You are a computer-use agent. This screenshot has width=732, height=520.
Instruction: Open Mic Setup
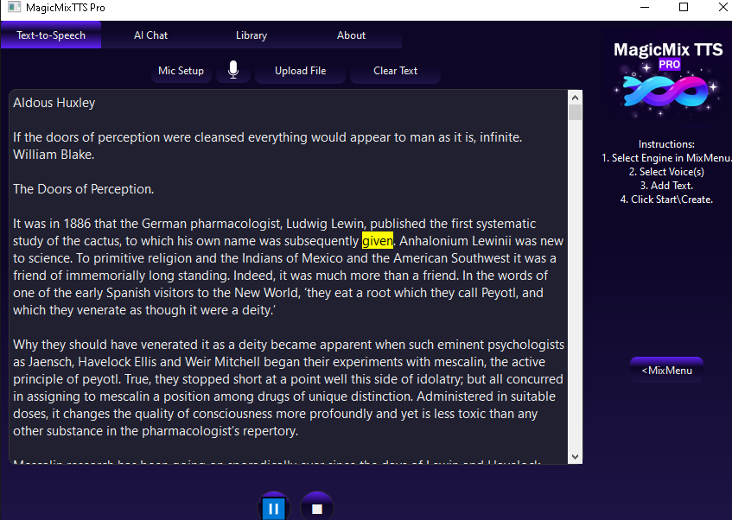181,71
